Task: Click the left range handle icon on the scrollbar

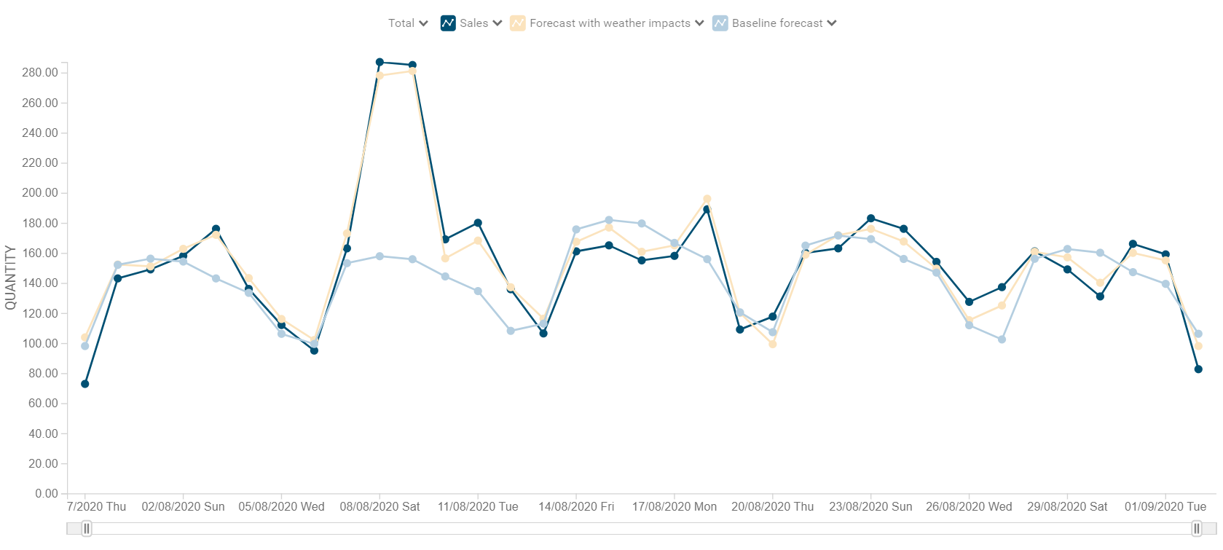Action: 87,528
